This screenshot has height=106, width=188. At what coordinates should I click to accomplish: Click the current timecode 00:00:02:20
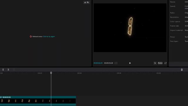pos(98,63)
